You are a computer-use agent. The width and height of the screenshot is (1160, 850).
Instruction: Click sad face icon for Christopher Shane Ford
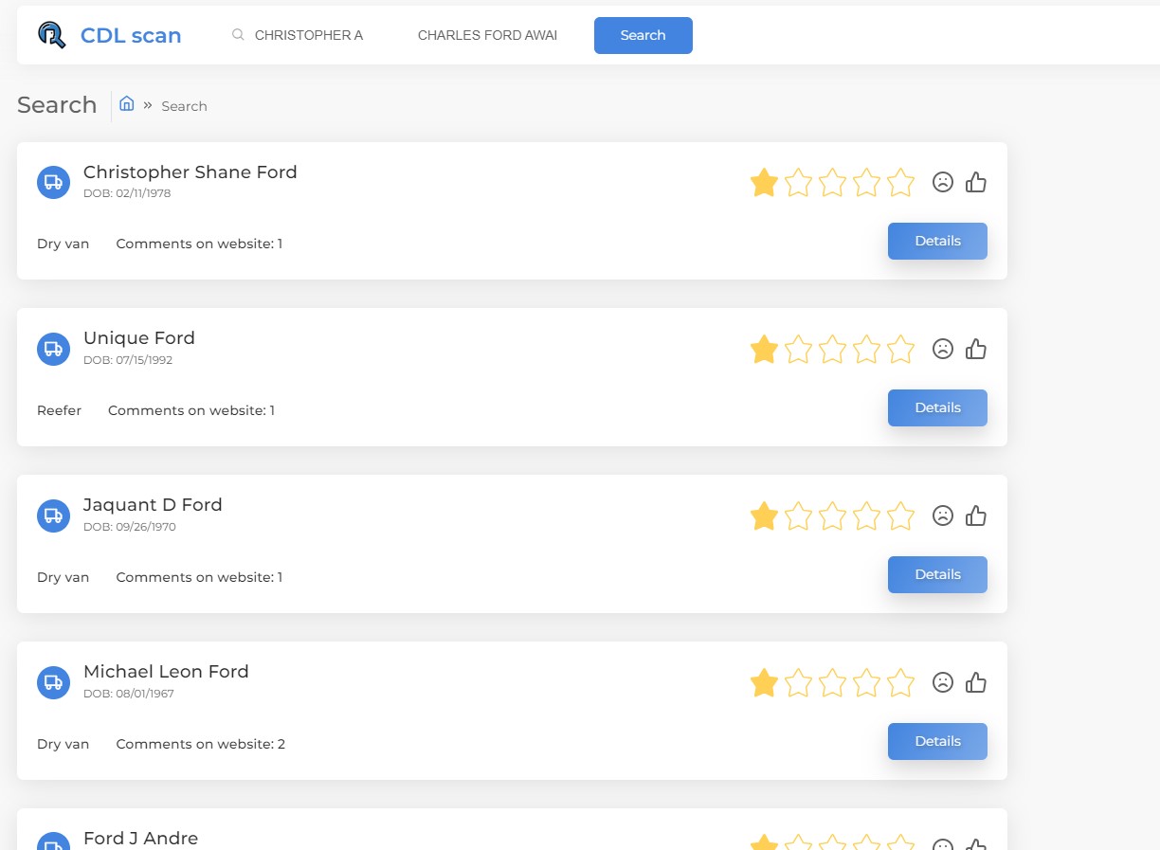click(943, 182)
